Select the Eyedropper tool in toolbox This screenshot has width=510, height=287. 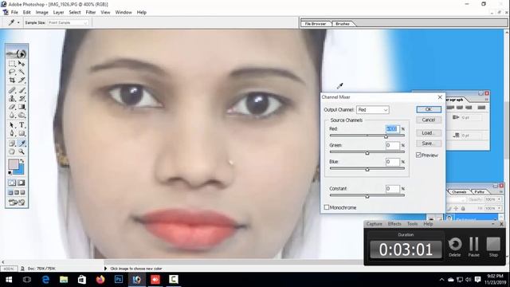22,143
